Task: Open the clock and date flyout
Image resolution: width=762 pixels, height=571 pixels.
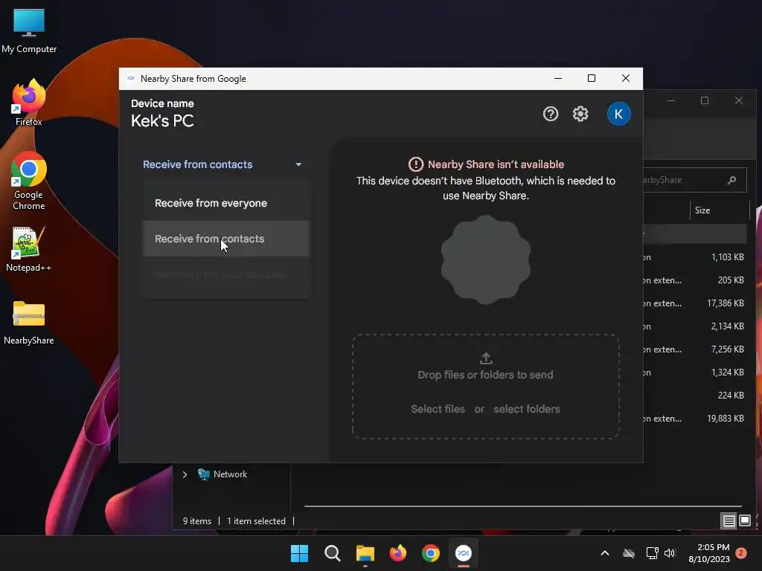Action: tap(709, 553)
